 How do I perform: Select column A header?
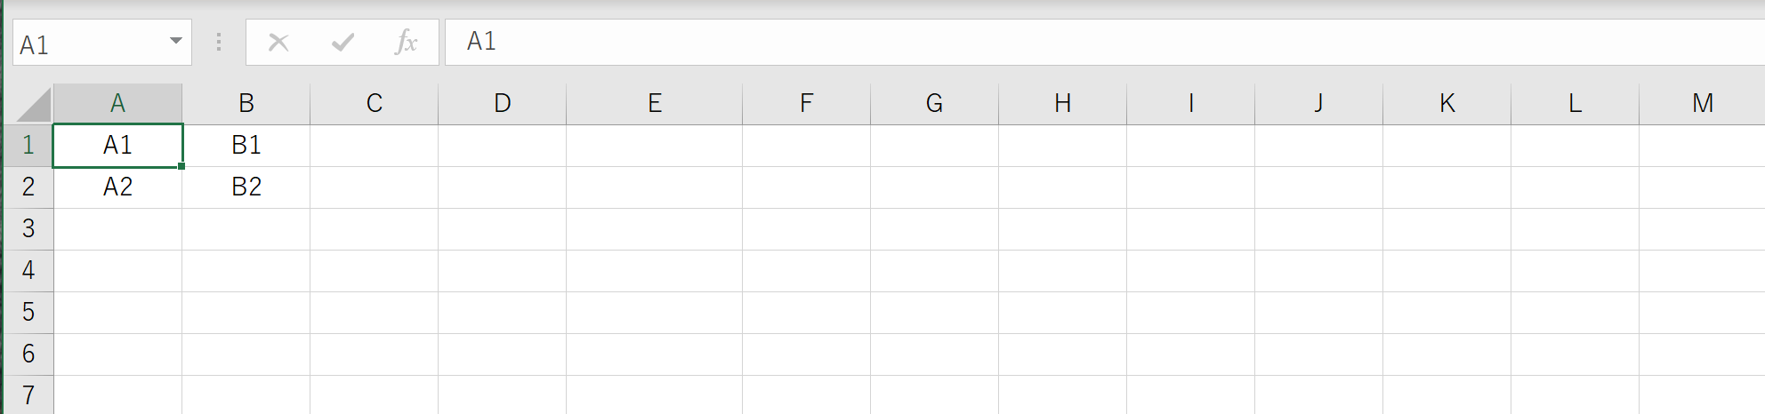117,104
